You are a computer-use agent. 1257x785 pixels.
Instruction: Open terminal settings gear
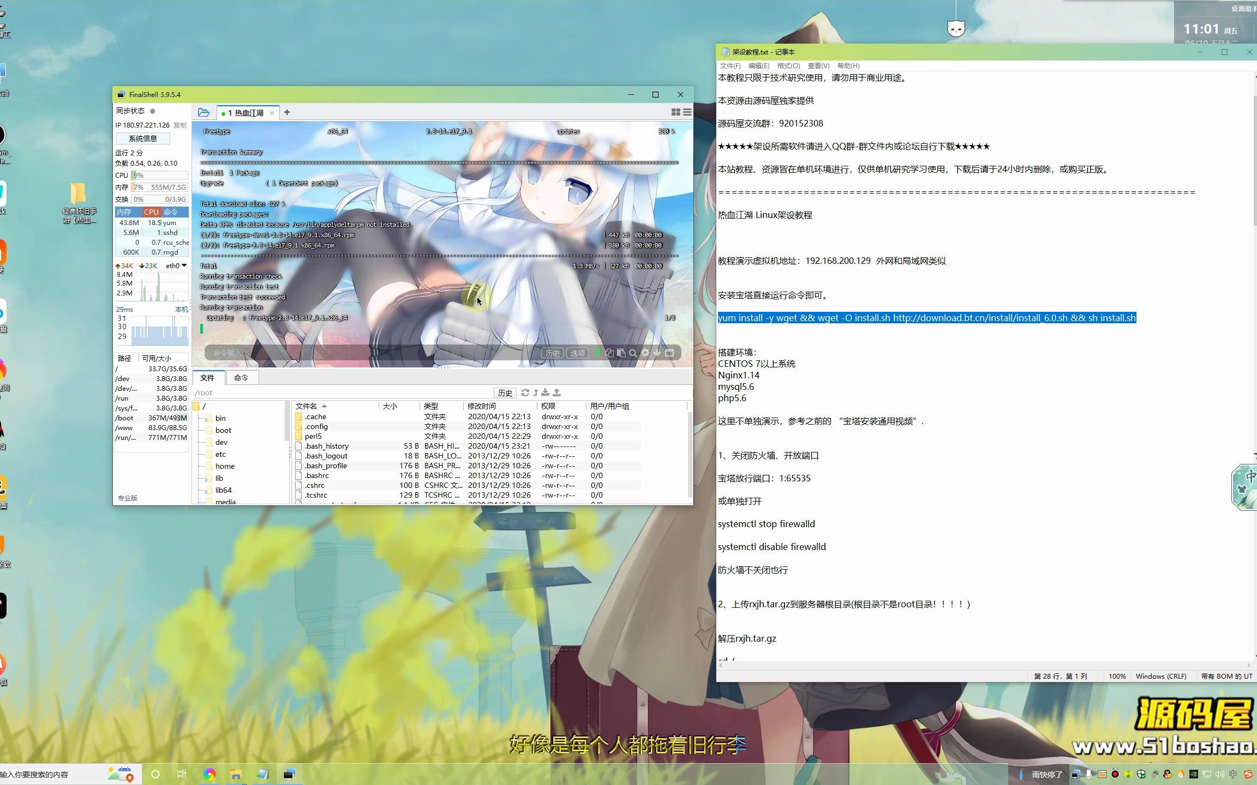pyautogui.click(x=645, y=353)
